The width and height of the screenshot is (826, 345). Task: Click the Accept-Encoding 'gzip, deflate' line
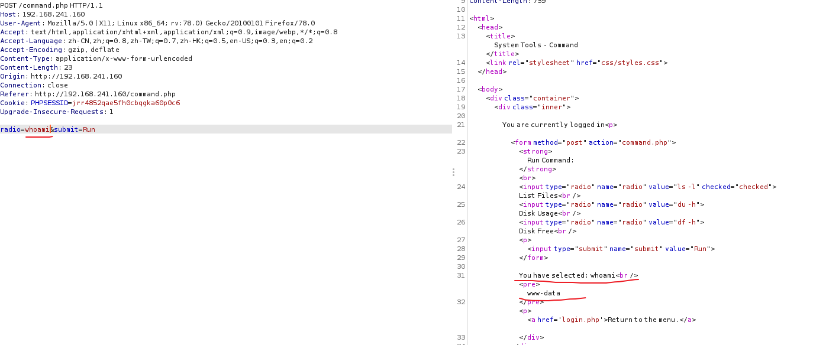pyautogui.click(x=60, y=50)
